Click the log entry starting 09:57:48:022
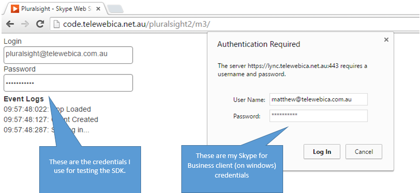 click(47, 109)
